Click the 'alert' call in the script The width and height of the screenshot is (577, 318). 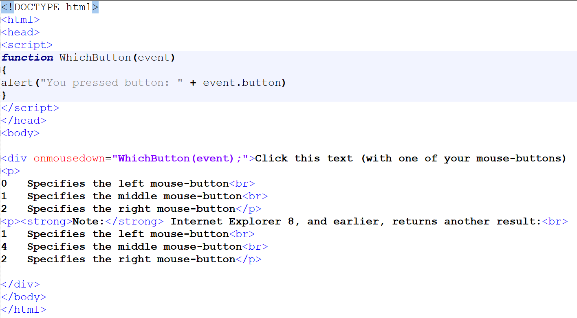pyautogui.click(x=17, y=83)
